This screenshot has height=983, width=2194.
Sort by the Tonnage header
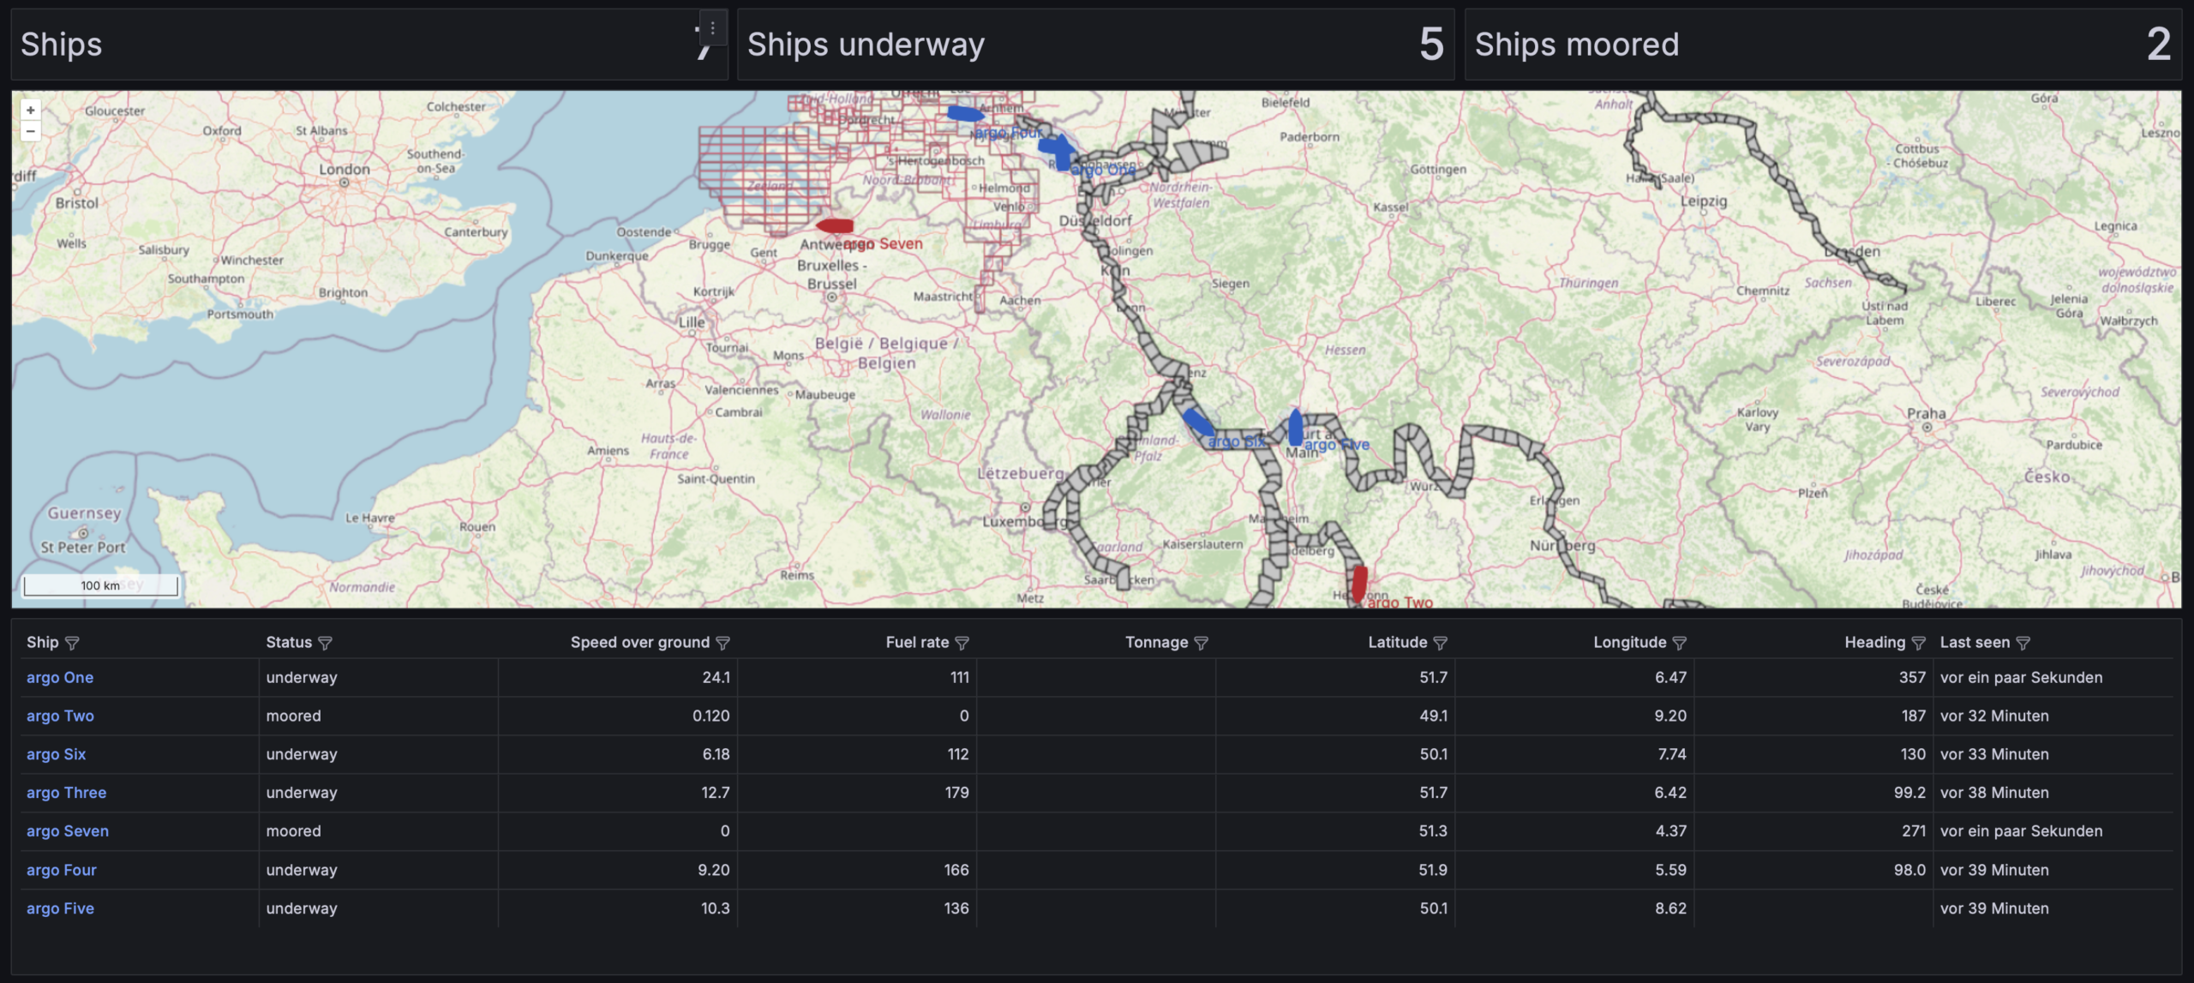click(1156, 643)
